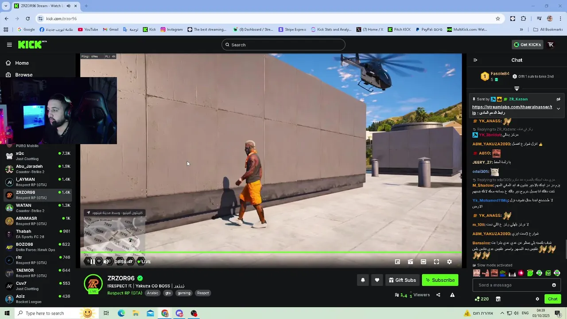The image size is (567, 319).
Task: Click the Respect RP (GTA) category link
Action: tap(124, 293)
